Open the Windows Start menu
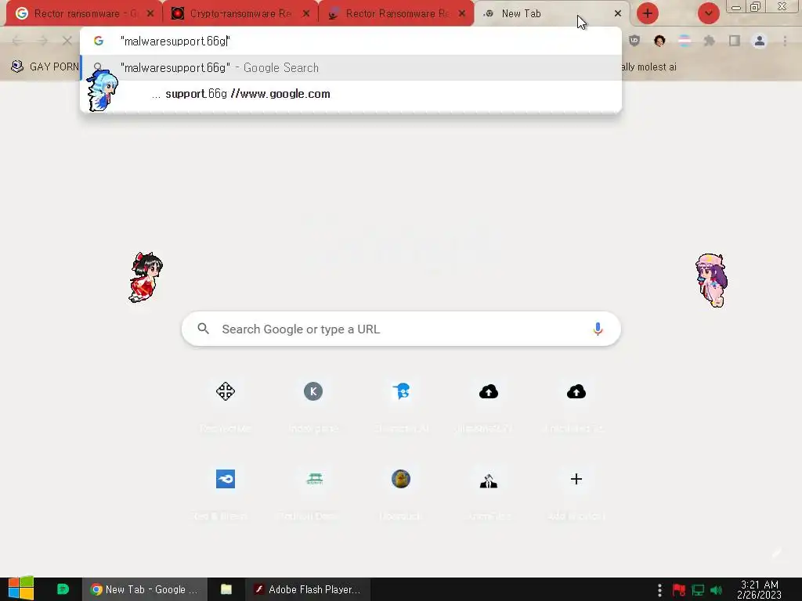Screen dimensions: 802x601 pos(21,588)
